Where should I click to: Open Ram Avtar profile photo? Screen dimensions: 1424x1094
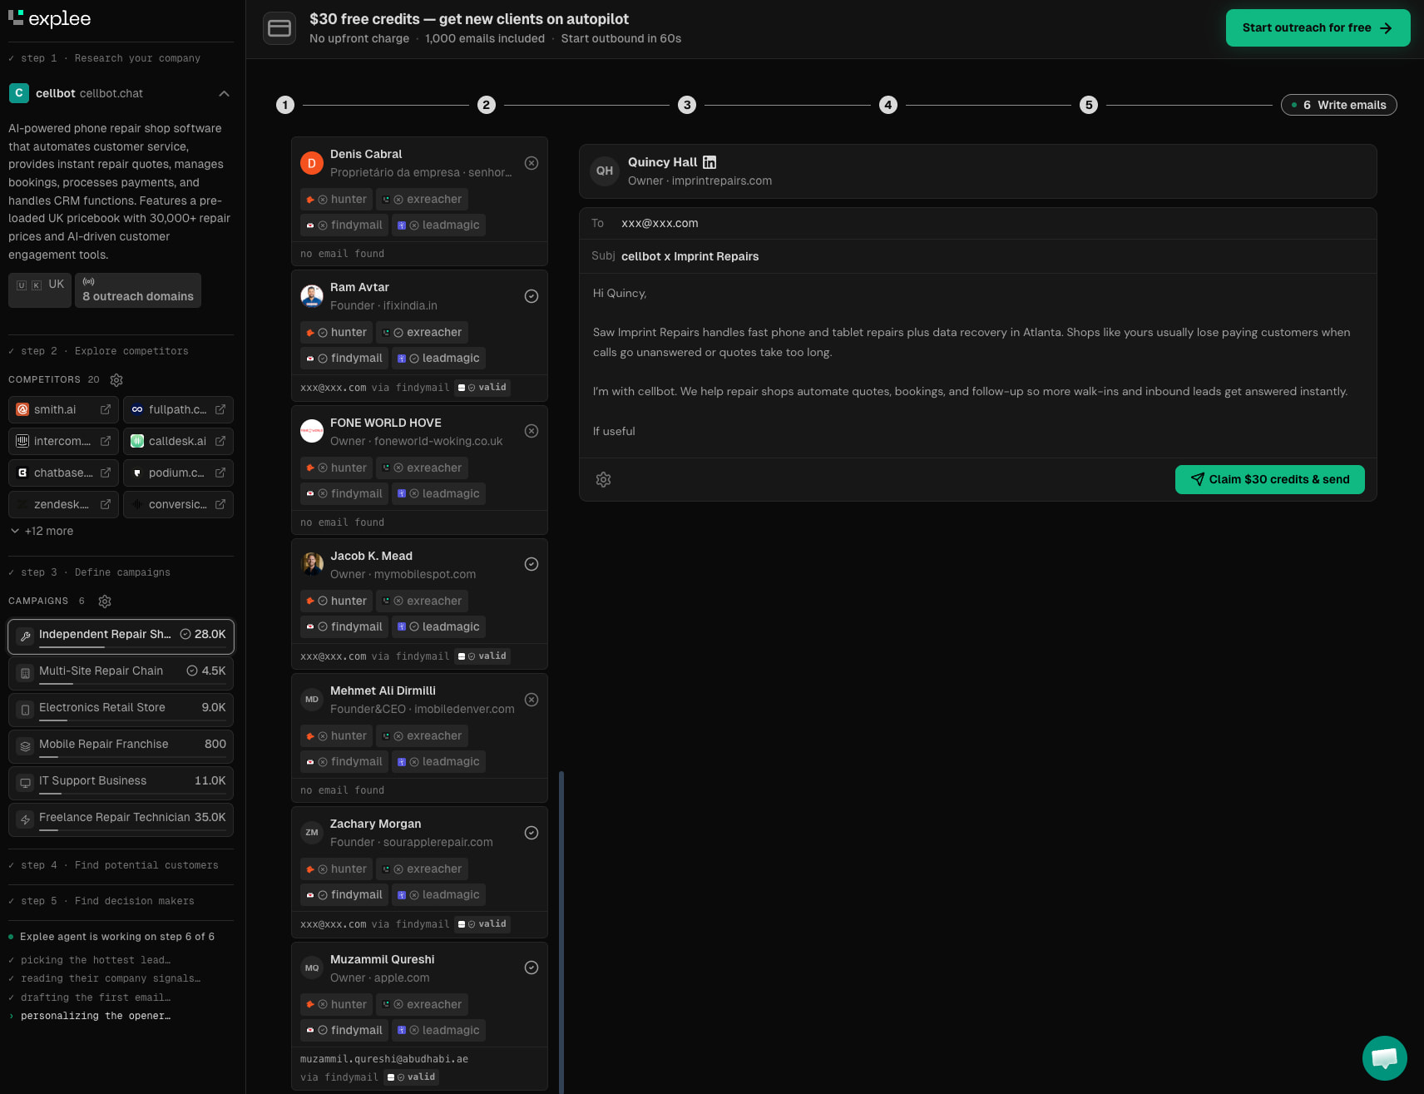point(312,296)
